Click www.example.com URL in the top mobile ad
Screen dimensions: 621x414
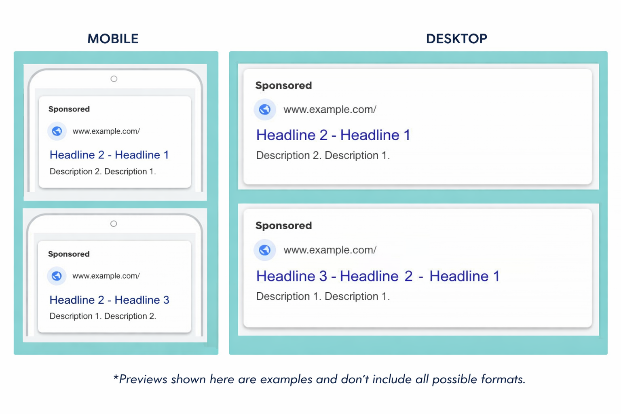point(106,131)
